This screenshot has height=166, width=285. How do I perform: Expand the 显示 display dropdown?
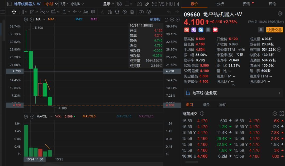[108, 4]
